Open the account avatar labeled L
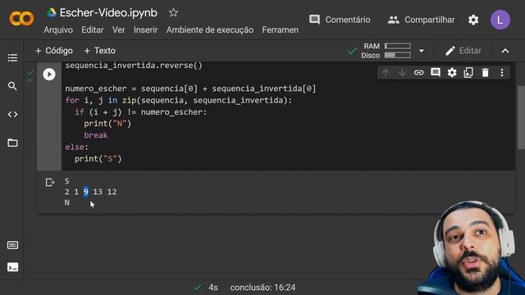This screenshot has height=295, width=525. coord(500,20)
